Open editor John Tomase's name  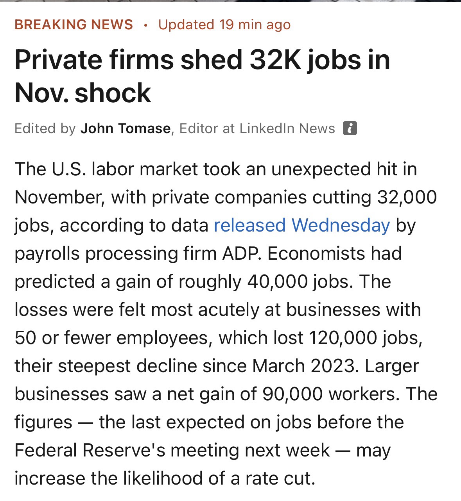click(x=126, y=128)
